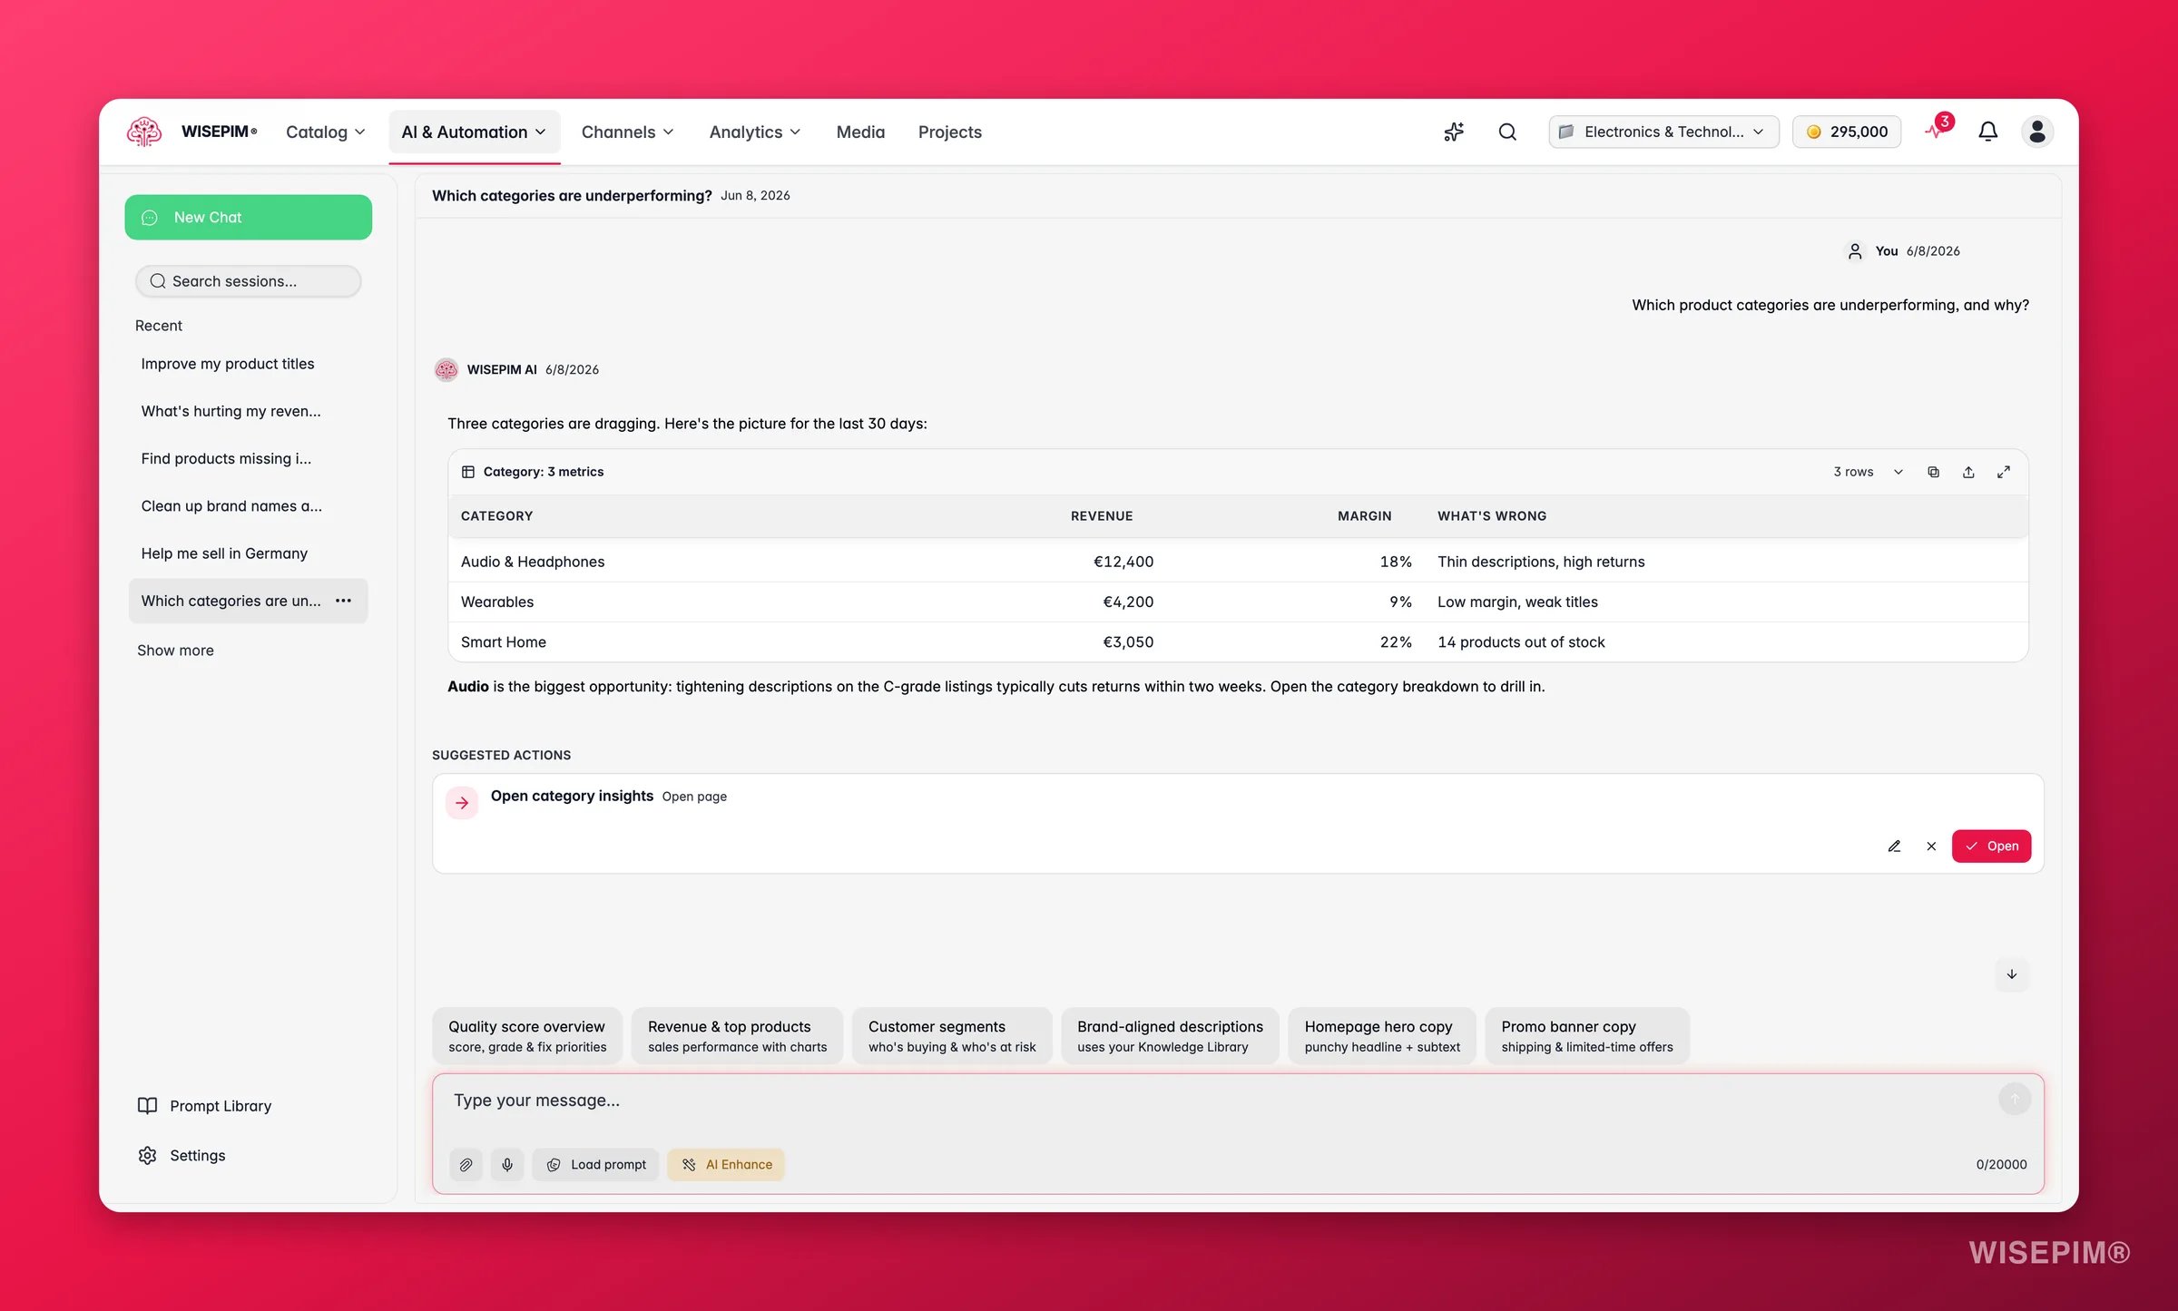Click the send message arrow button
The image size is (2178, 1311).
pos(2015,1099)
